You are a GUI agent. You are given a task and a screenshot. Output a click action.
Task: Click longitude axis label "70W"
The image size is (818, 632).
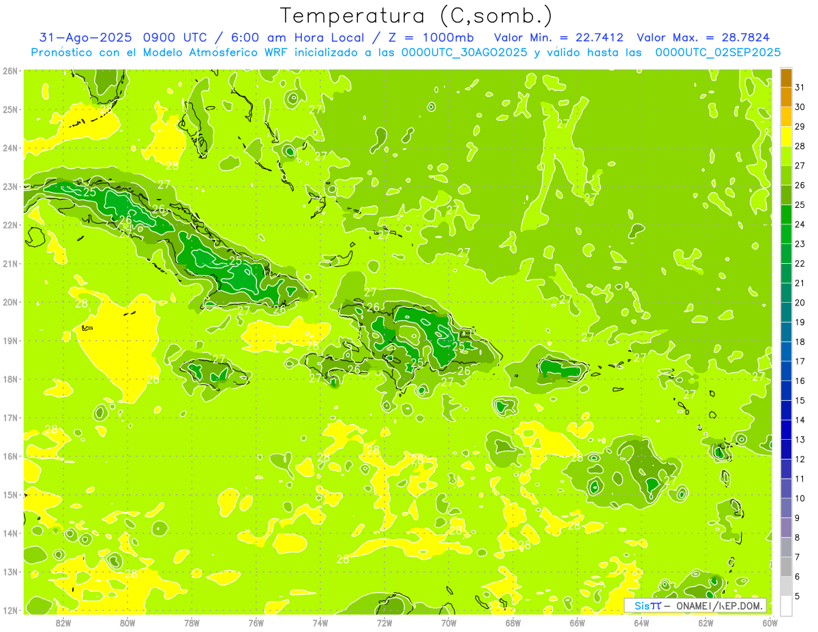tap(449, 623)
